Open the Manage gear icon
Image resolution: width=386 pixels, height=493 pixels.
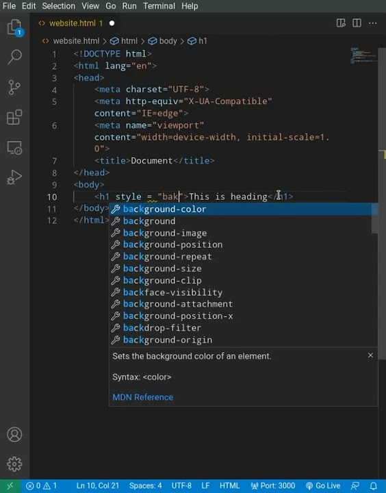14,464
